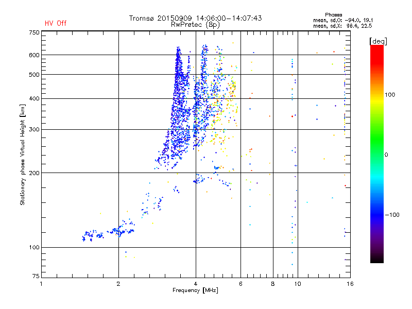Click the x-axis tick label '4'
Viewport: 412px width, 309px height.
[x=196, y=284]
